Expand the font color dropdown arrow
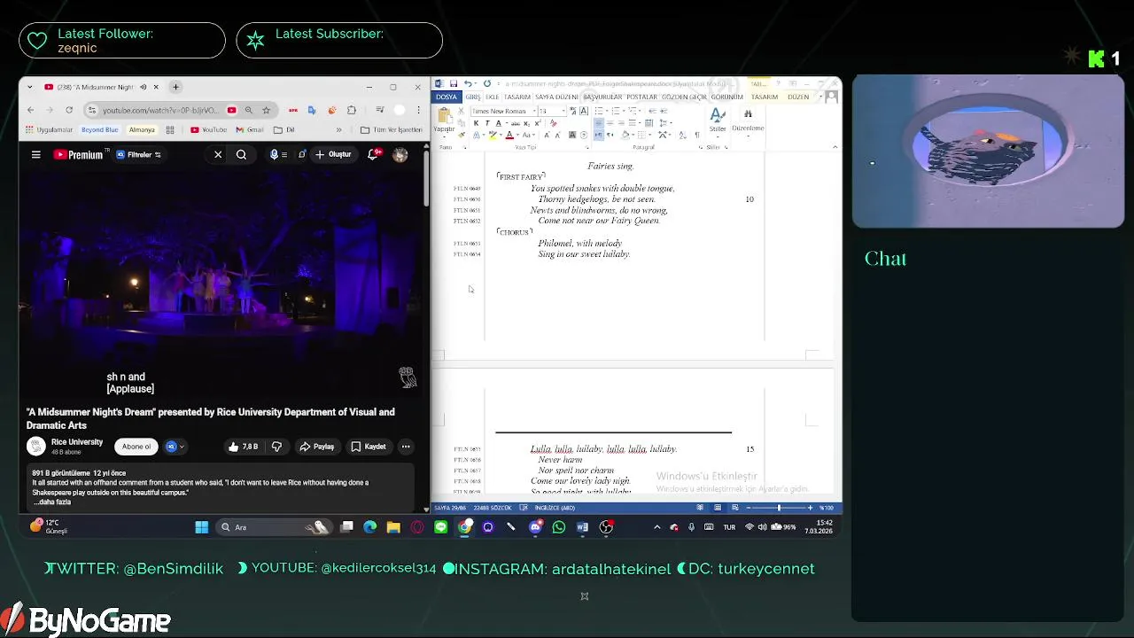The image size is (1134, 638). click(x=517, y=135)
